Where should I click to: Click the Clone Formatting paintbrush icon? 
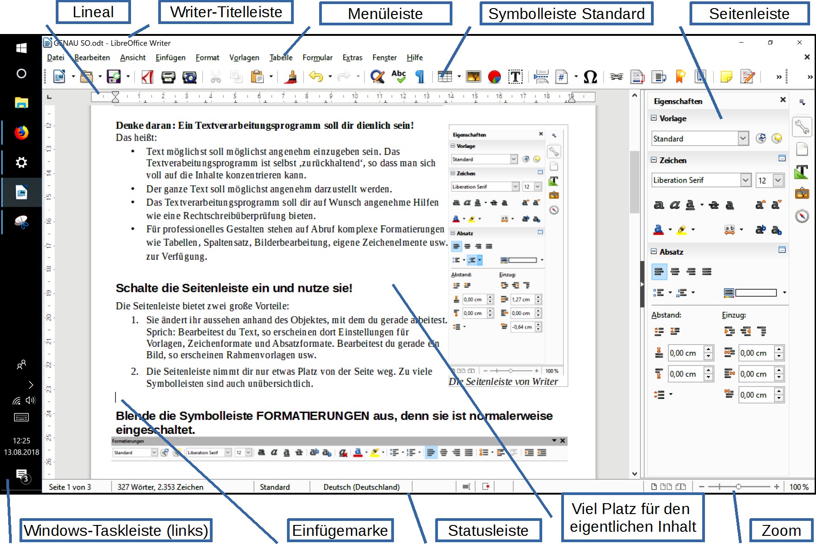pyautogui.click(x=291, y=77)
